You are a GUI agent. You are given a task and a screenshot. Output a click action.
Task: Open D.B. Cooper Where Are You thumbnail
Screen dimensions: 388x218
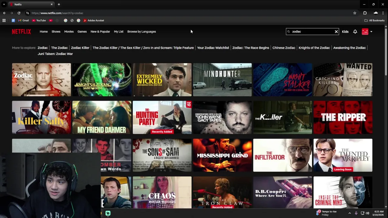[283, 193]
